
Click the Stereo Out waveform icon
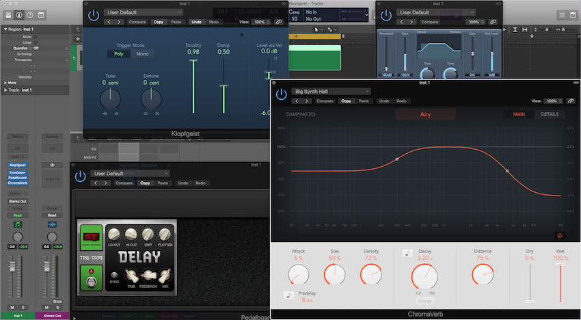pos(52,225)
